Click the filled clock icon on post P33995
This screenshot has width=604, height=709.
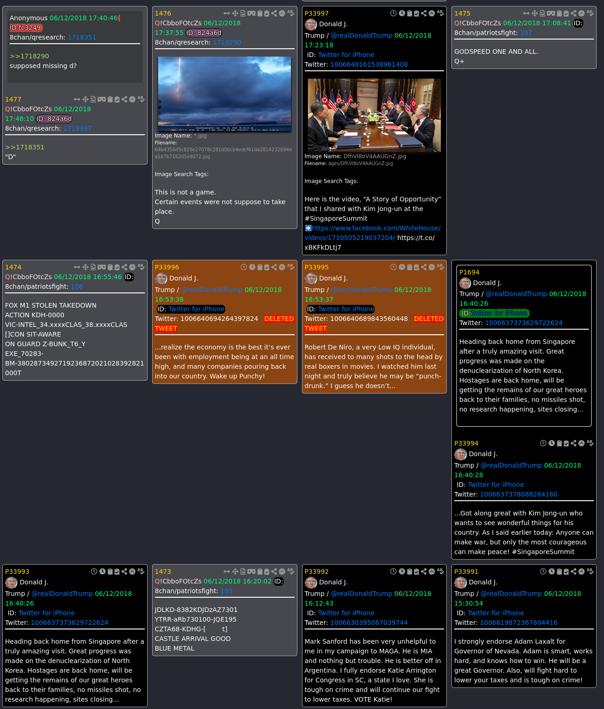(402, 267)
